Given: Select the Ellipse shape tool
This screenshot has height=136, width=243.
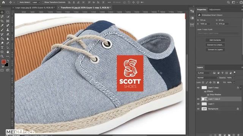Looking at the screenshot, I should click(2, 52).
